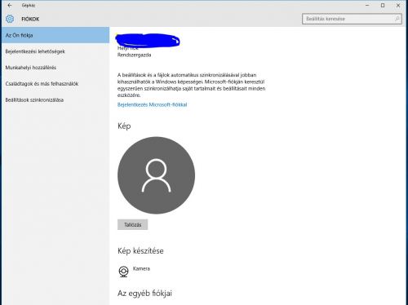Open the Kamera app icon

(x=123, y=272)
